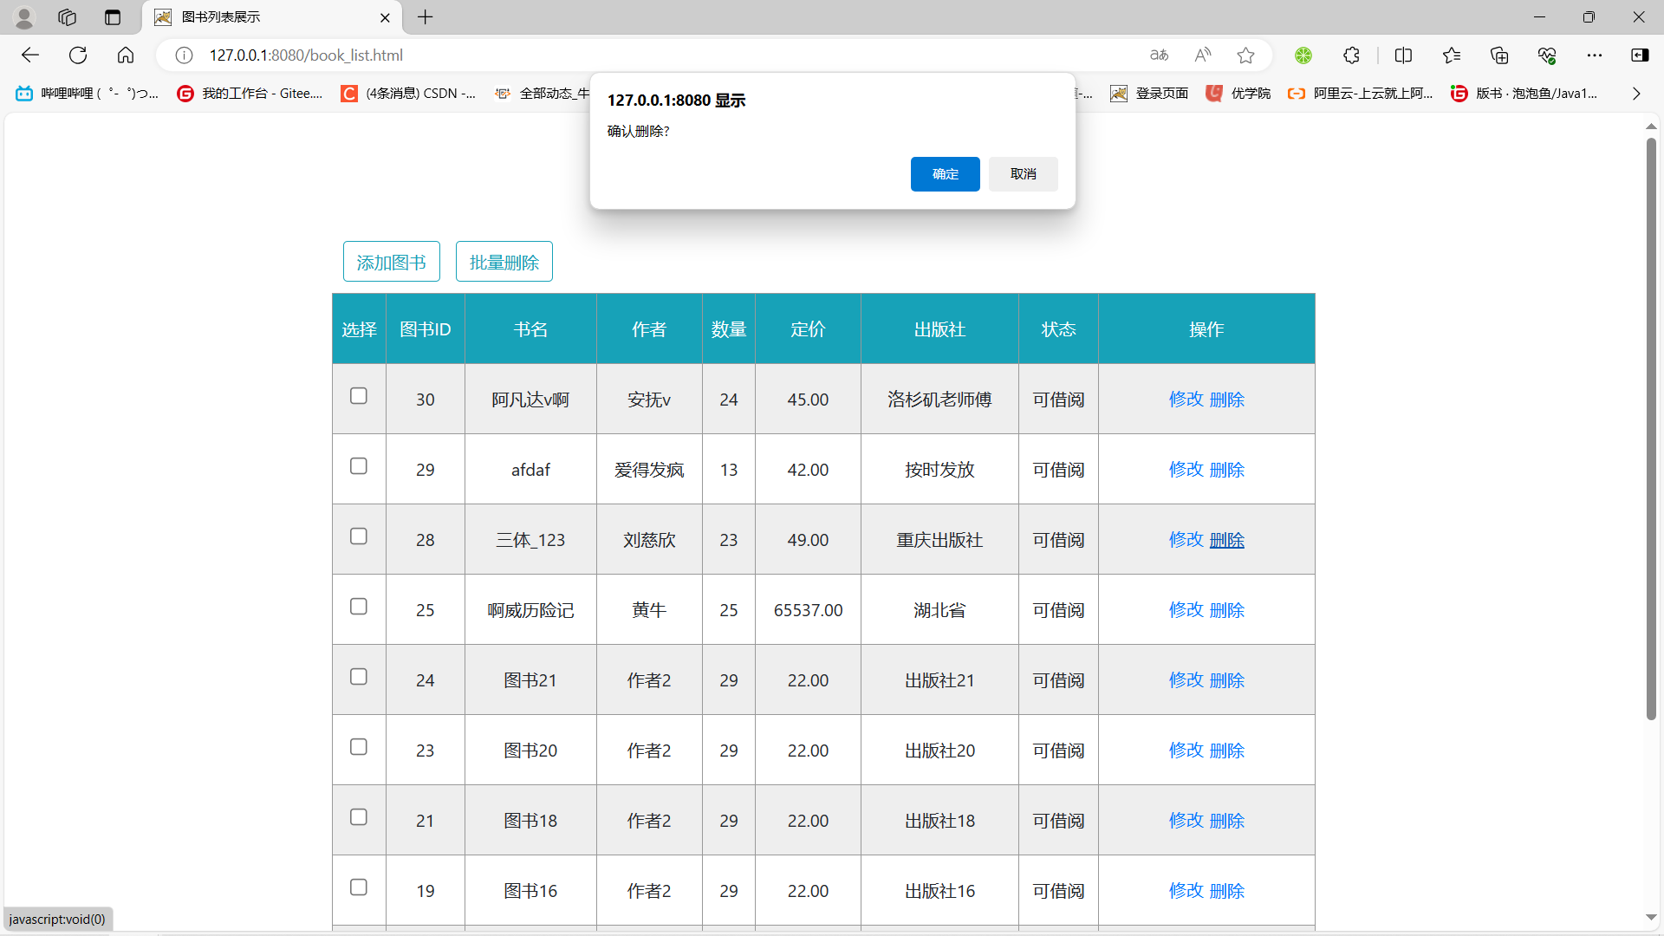The width and height of the screenshot is (1664, 936).
Task: Check the box for 啊威历险记 row
Action: 359,607
